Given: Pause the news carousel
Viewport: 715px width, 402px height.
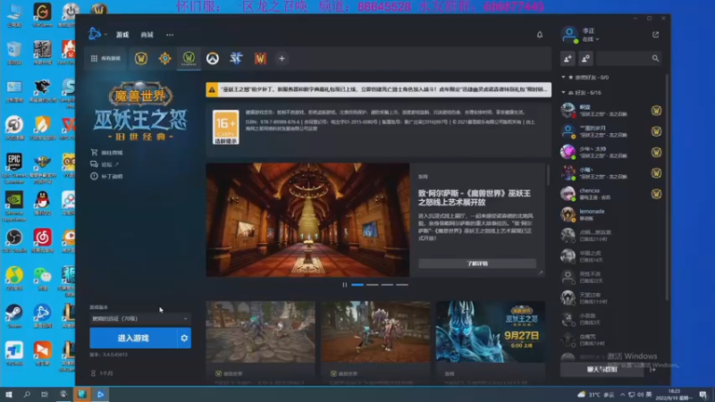Looking at the screenshot, I should click(x=345, y=285).
